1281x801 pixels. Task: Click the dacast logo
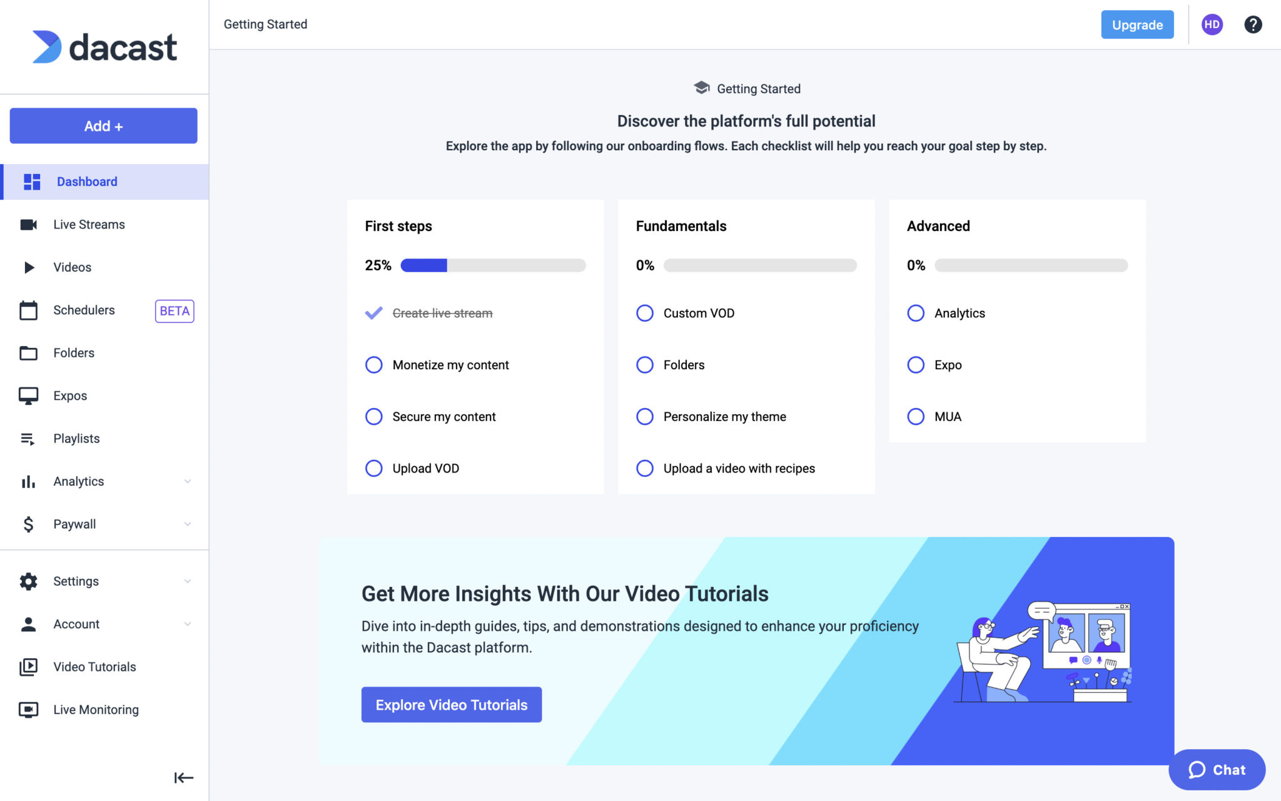click(104, 47)
